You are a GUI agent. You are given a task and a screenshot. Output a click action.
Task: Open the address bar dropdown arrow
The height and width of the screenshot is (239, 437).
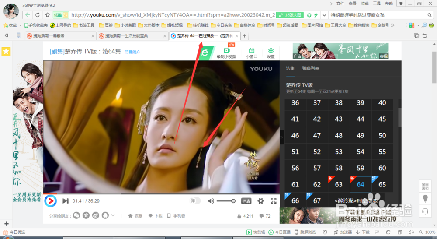click(324, 15)
